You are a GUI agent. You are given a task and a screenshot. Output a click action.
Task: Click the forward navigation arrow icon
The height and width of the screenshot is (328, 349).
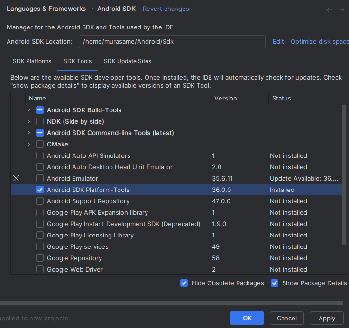point(341,9)
